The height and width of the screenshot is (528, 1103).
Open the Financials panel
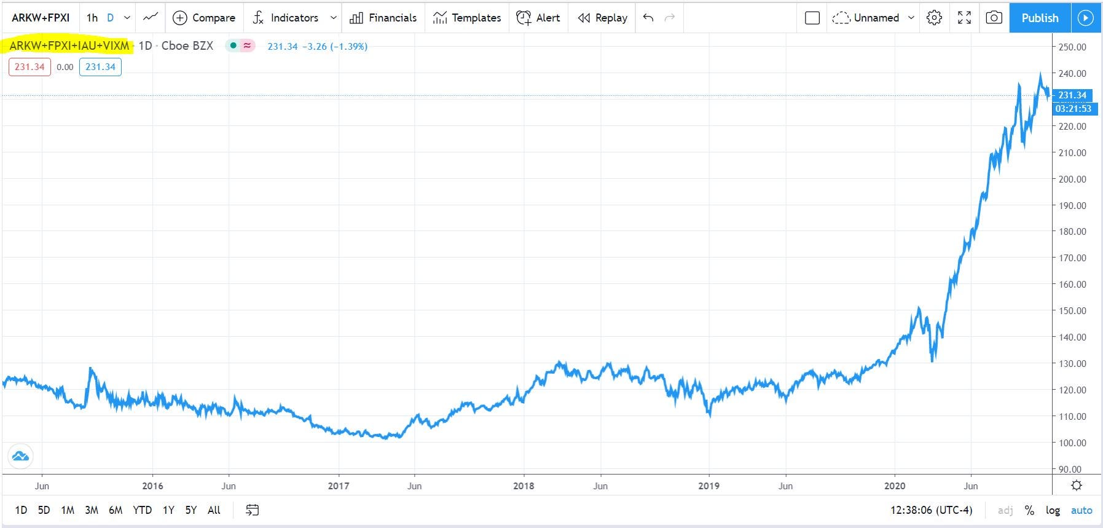pos(383,18)
